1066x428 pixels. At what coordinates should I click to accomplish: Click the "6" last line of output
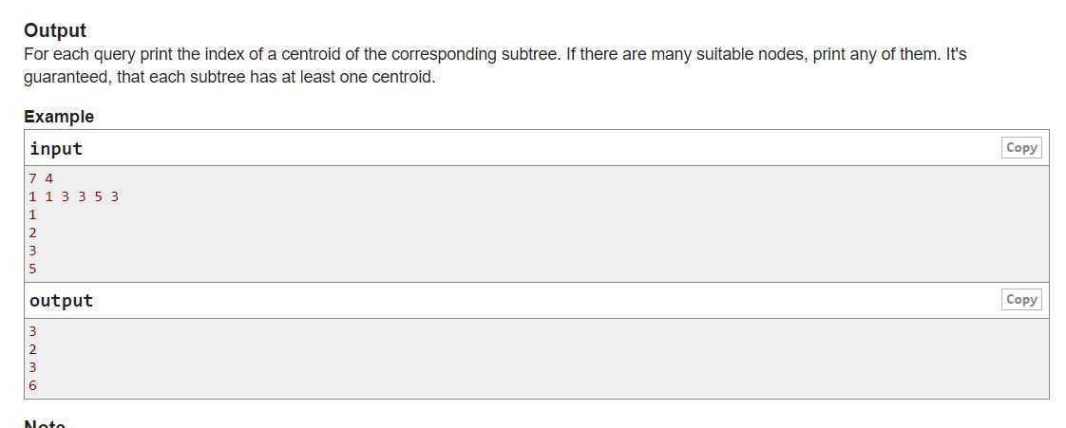32,386
